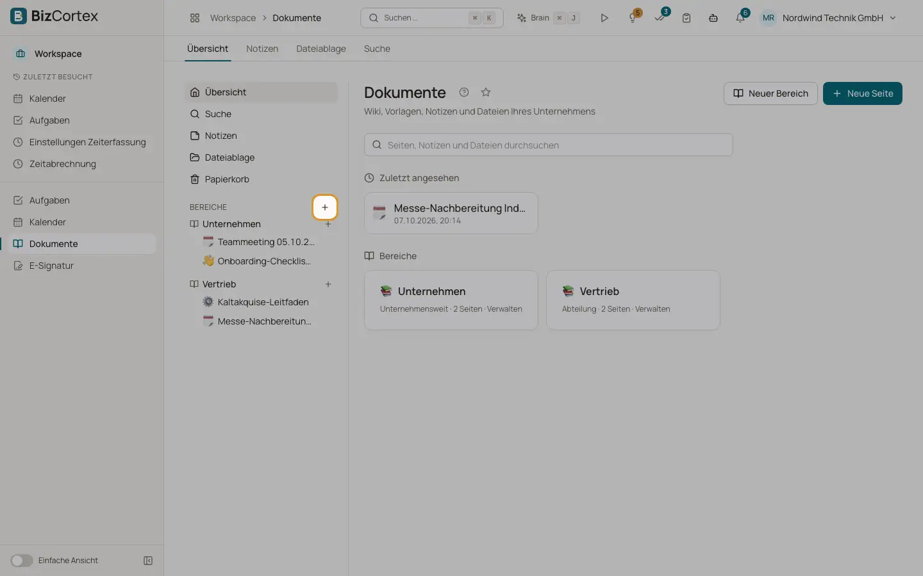Switch to the Dateiablage tab
This screenshot has height=576, width=923.
321,49
